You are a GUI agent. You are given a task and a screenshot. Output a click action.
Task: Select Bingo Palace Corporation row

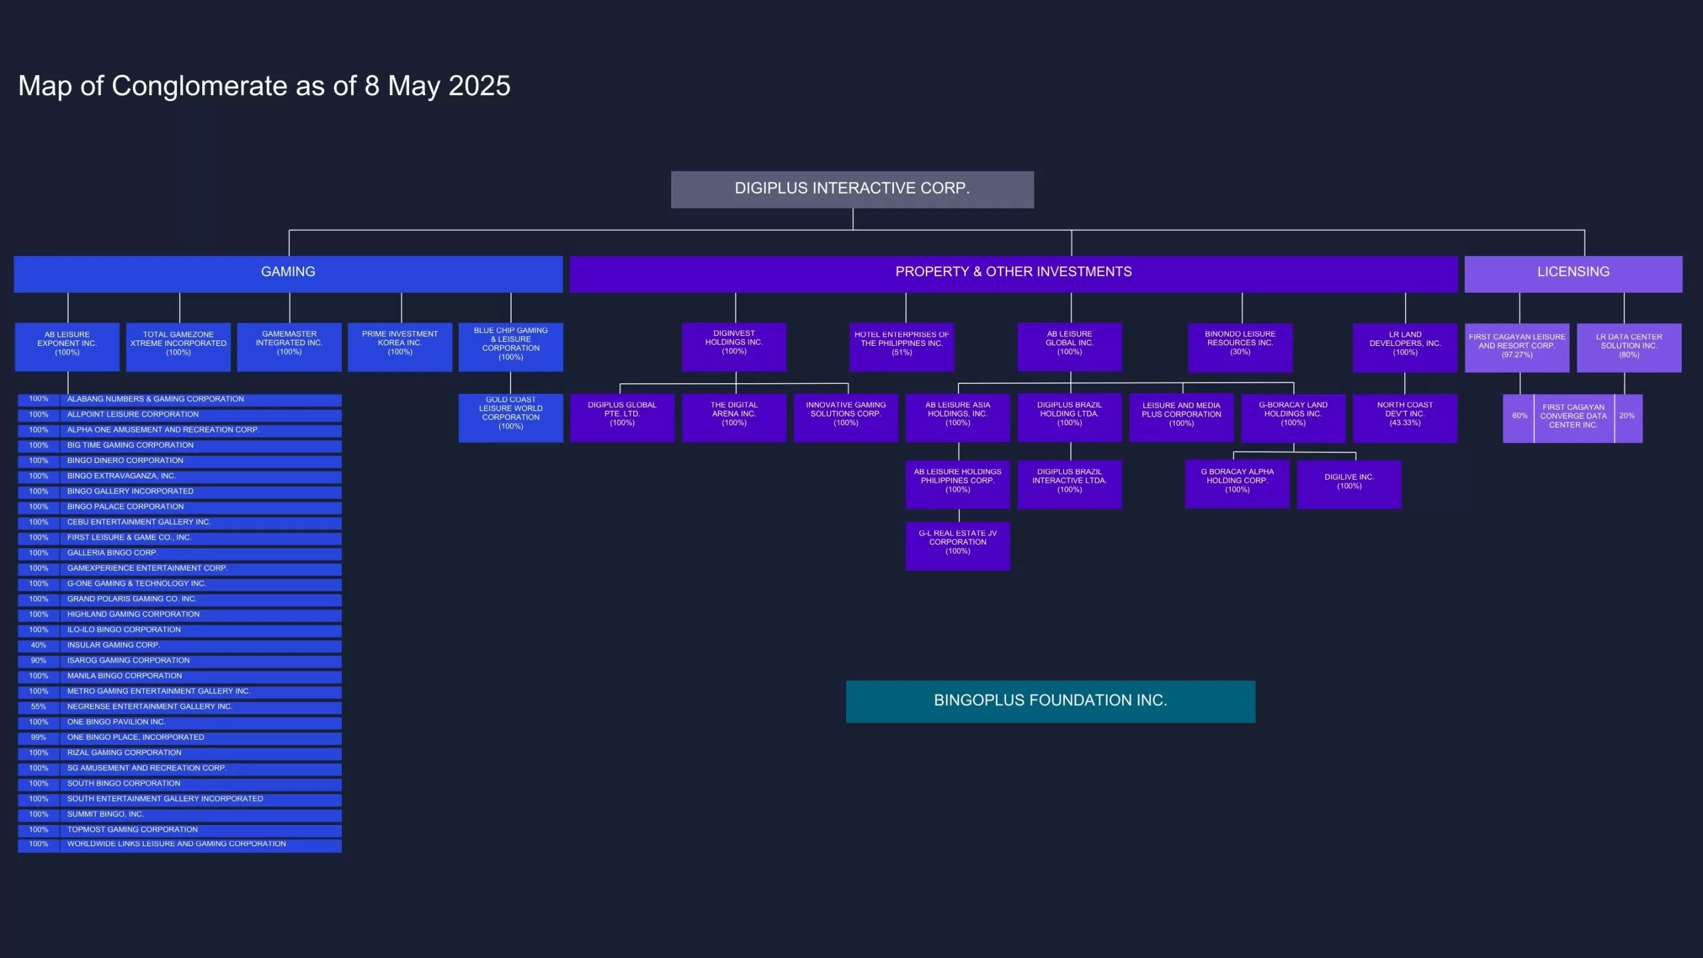pos(180,507)
